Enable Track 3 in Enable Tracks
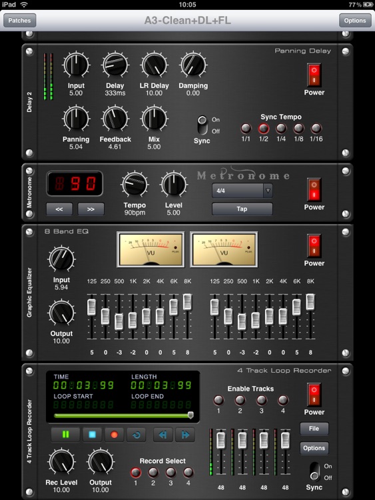This screenshot has height=500, width=375. (x=261, y=400)
